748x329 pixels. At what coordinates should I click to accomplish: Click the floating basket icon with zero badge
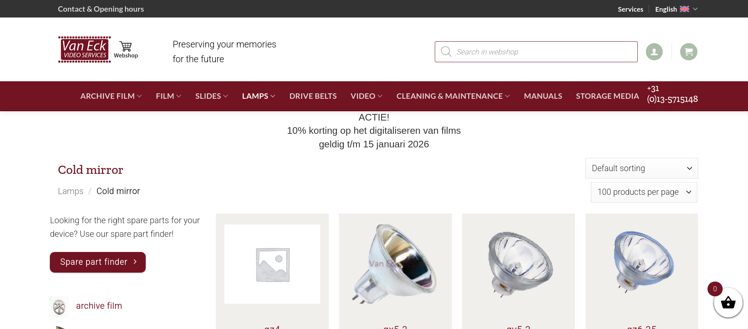[728, 303]
